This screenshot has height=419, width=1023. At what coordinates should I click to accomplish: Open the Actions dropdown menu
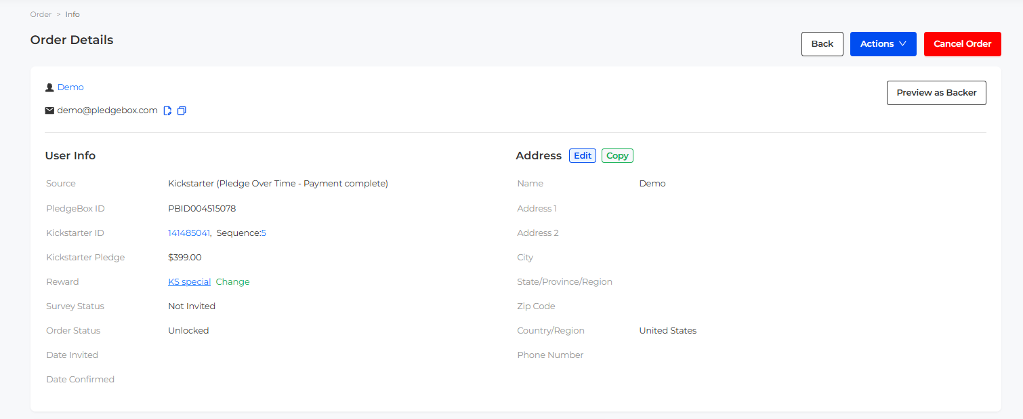[882, 44]
